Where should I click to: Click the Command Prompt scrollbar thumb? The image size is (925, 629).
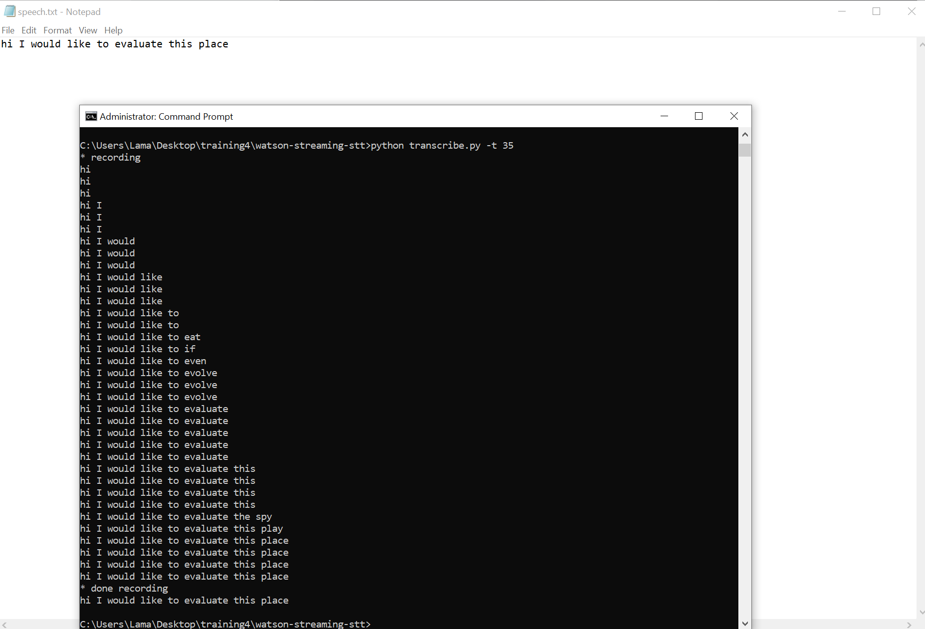[x=745, y=150]
